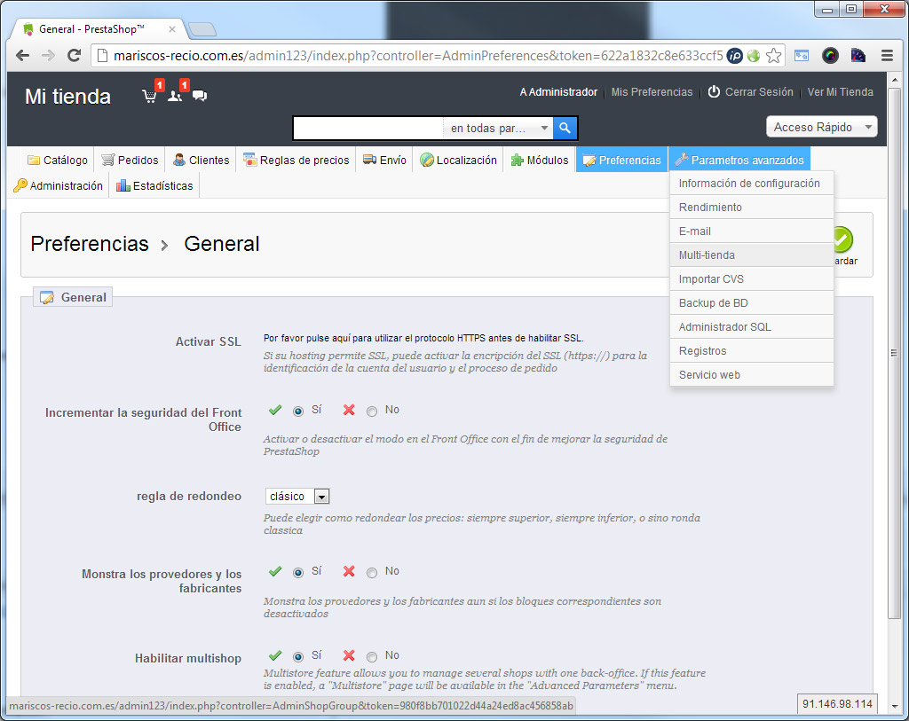909x721 pixels.
Task: Open the regla de redondeo clásico dropdown
Action: [297, 497]
